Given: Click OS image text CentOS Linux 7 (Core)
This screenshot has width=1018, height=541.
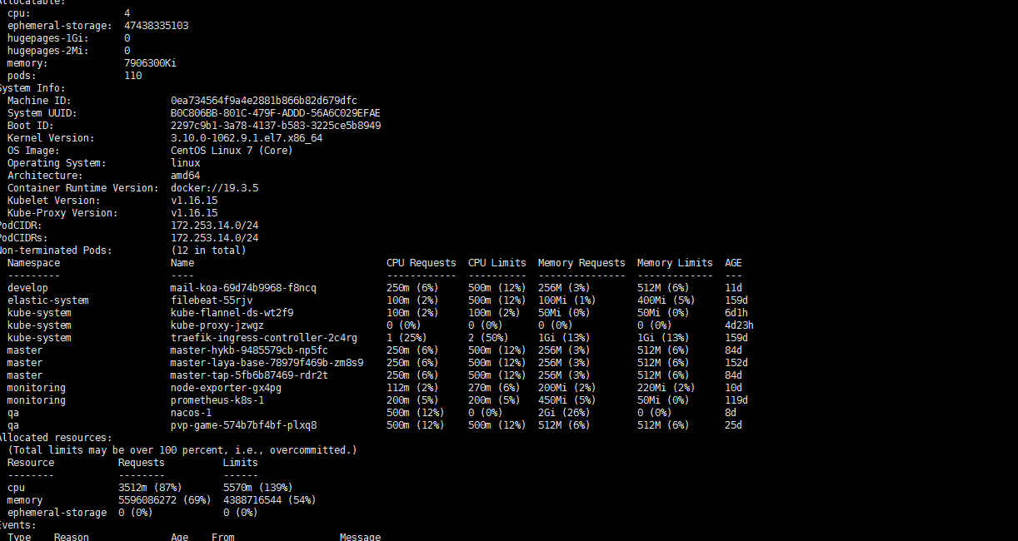Looking at the screenshot, I should click(232, 151).
